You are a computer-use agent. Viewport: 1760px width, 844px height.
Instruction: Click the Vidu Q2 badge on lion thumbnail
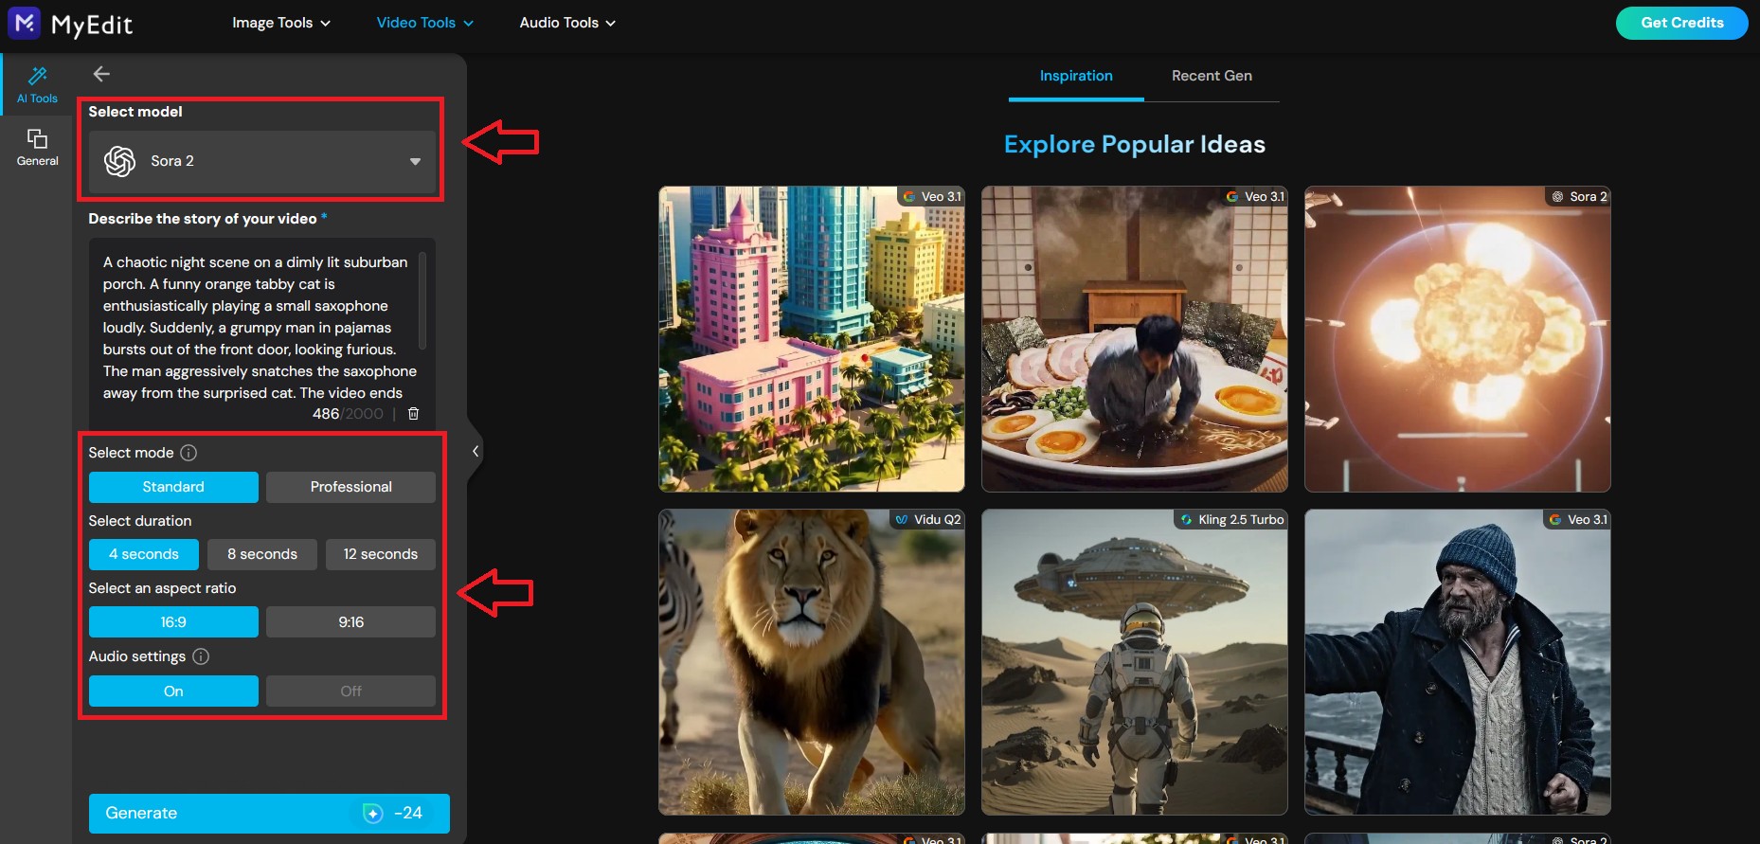pyautogui.click(x=928, y=520)
